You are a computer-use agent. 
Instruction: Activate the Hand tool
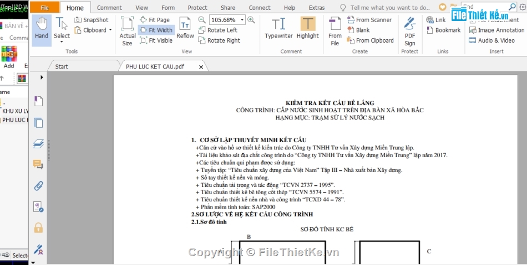point(42,30)
